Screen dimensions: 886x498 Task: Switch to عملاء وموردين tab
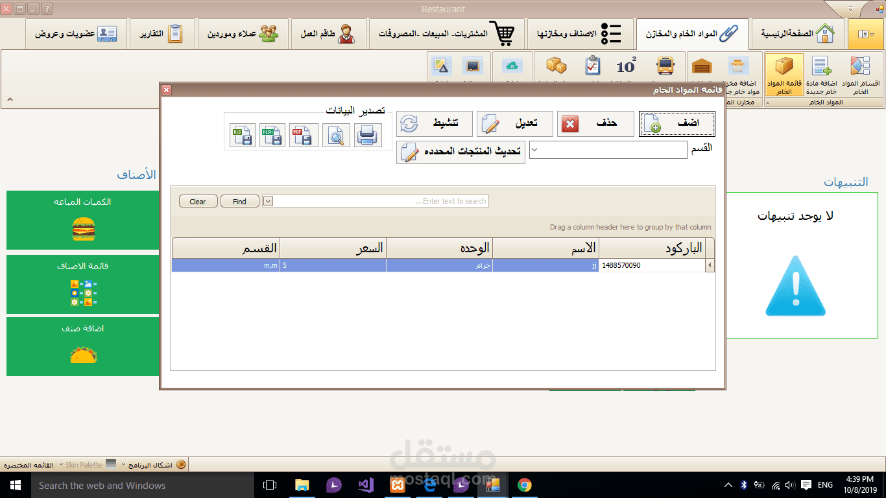pos(243,34)
